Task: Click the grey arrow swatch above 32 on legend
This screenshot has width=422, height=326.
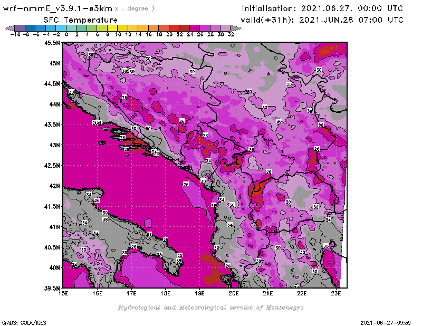Action: point(236,28)
